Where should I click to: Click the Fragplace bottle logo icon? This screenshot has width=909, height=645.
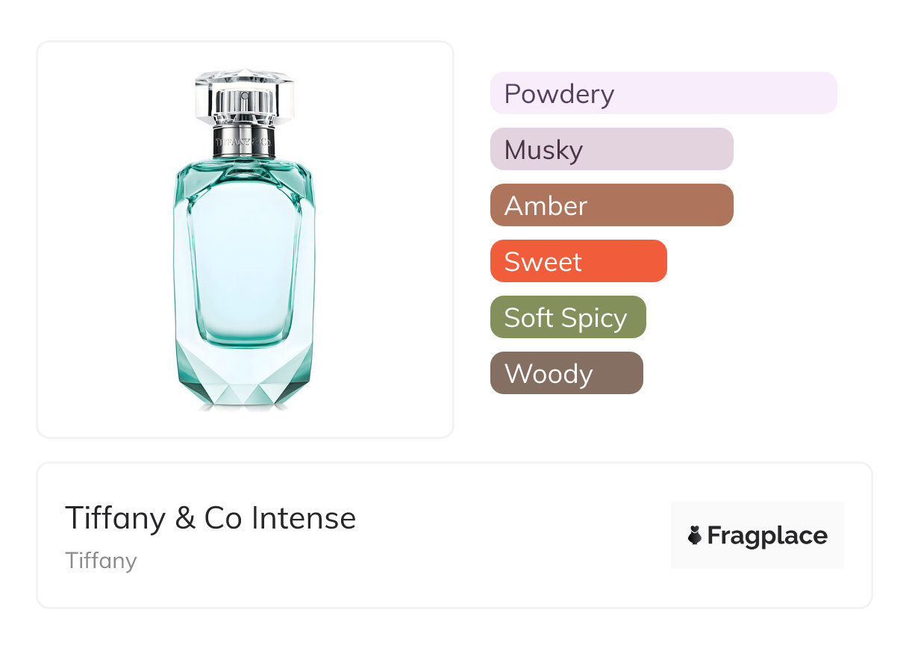click(695, 535)
